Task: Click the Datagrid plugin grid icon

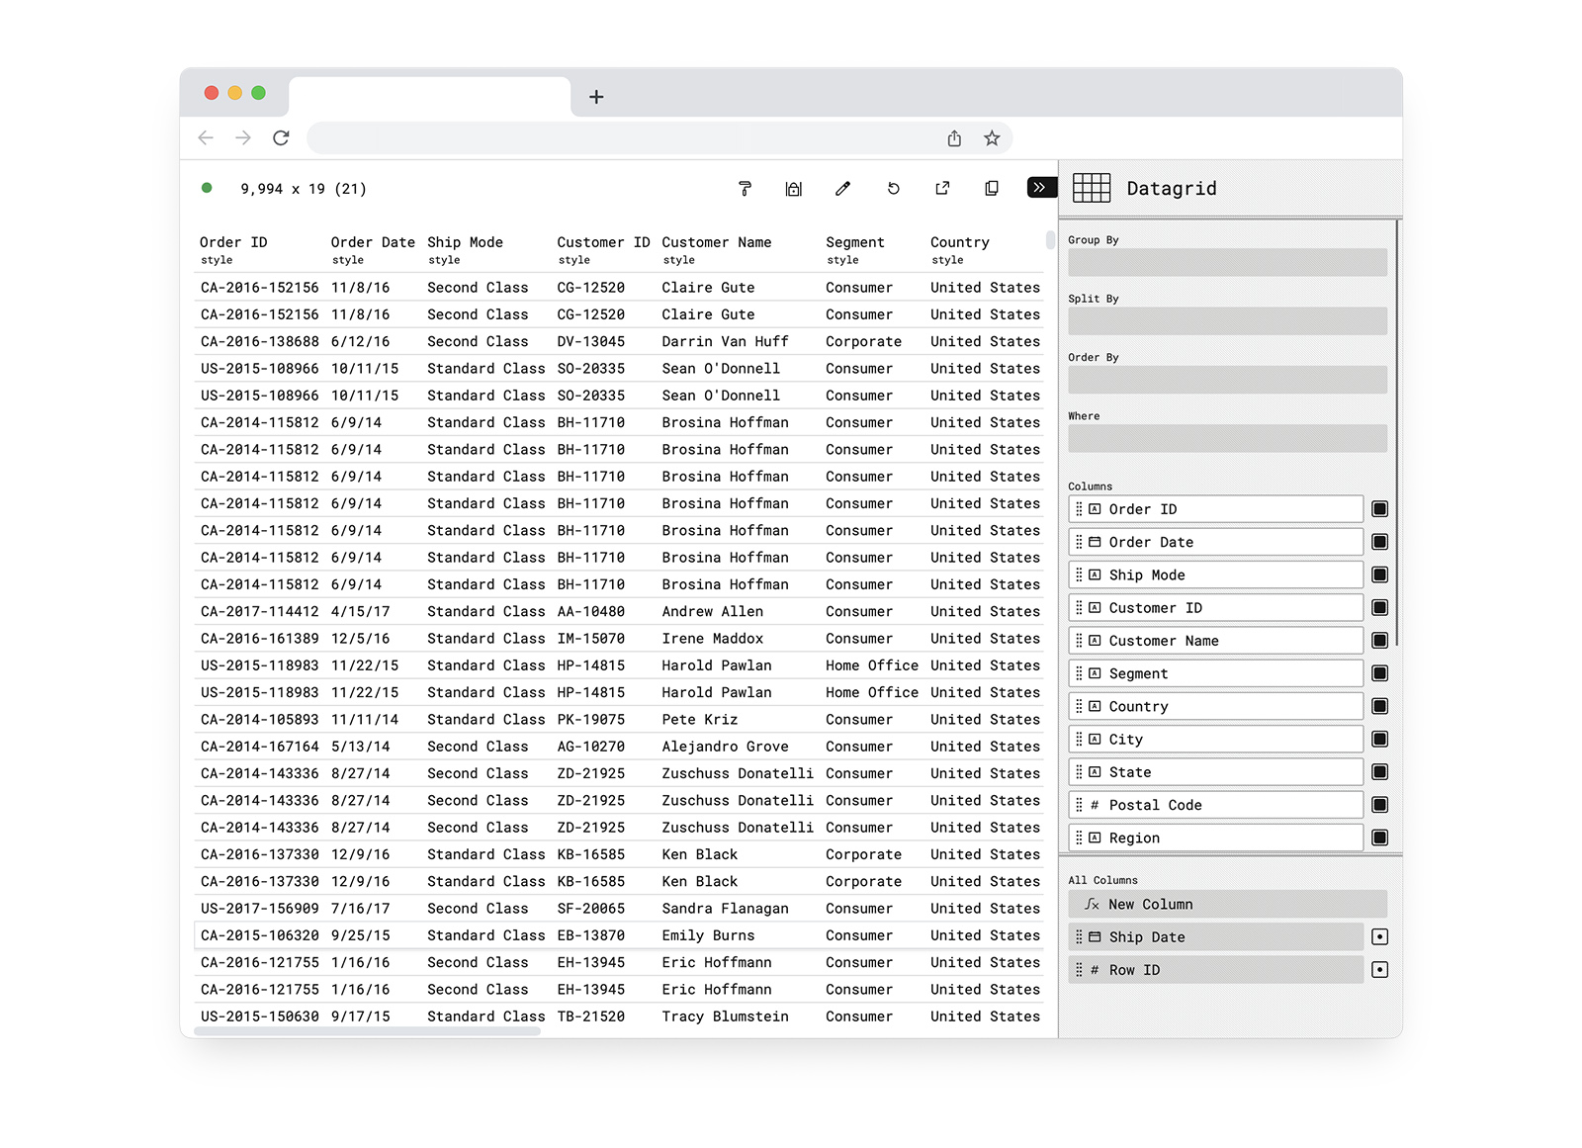Action: point(1092,188)
